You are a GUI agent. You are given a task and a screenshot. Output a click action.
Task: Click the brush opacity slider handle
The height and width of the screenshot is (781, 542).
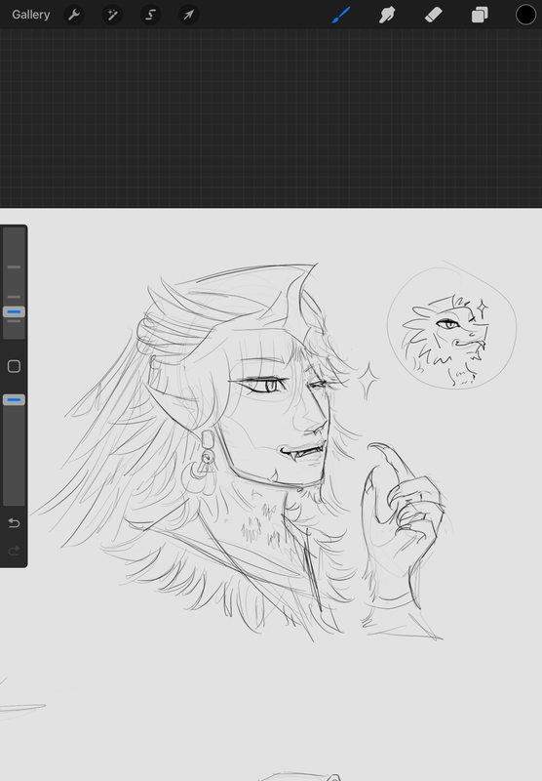[14, 399]
